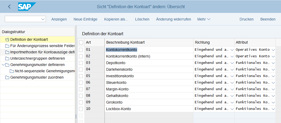This screenshot has height=123, width=281.
Task: Open the command field dropdown
Action: click(x=43, y=19)
